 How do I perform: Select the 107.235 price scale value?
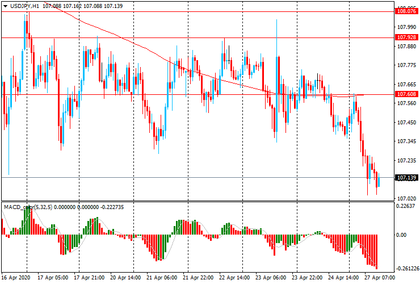click(x=406, y=161)
